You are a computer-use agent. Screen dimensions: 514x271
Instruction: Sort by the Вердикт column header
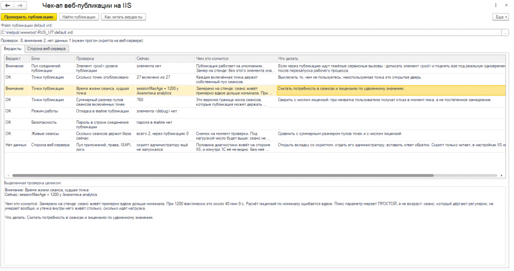coord(17,59)
